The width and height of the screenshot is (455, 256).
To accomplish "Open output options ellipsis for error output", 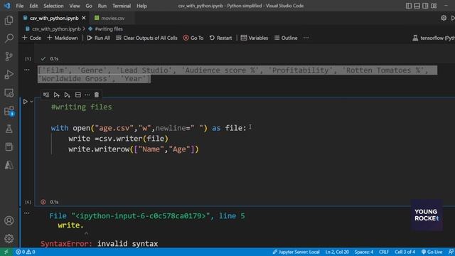I will tap(27, 213).
